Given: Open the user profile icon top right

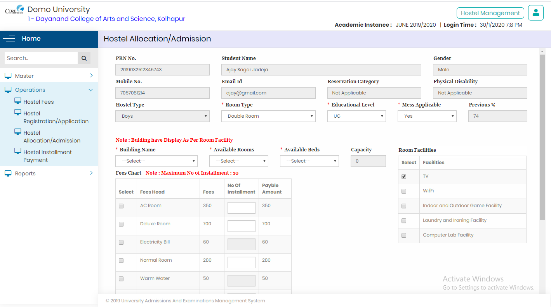Looking at the screenshot, I should coord(536,13).
